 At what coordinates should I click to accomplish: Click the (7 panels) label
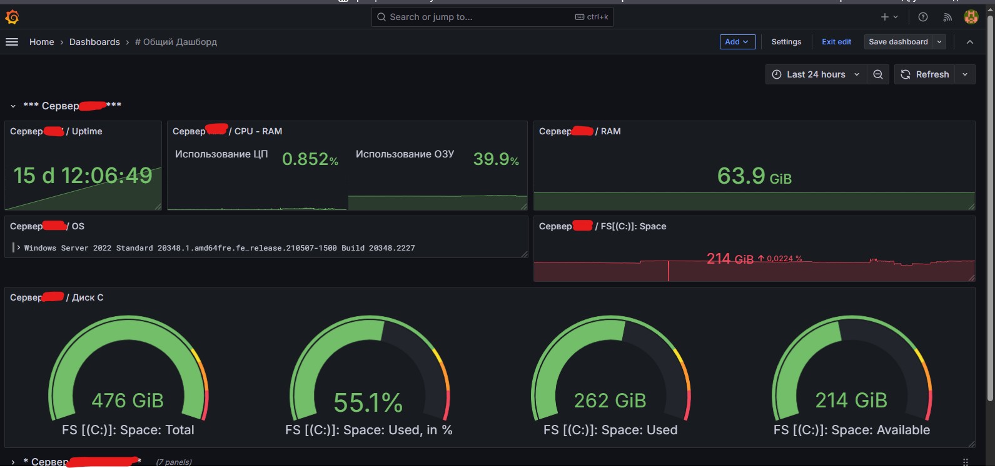[174, 462]
